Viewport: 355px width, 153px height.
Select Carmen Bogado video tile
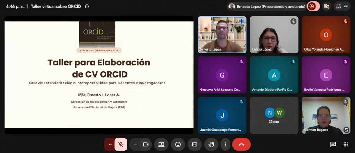click(x=326, y=115)
